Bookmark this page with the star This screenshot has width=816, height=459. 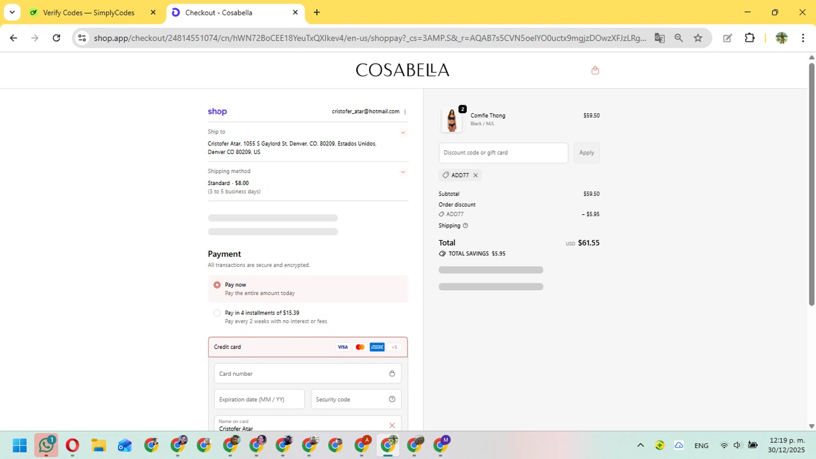698,38
